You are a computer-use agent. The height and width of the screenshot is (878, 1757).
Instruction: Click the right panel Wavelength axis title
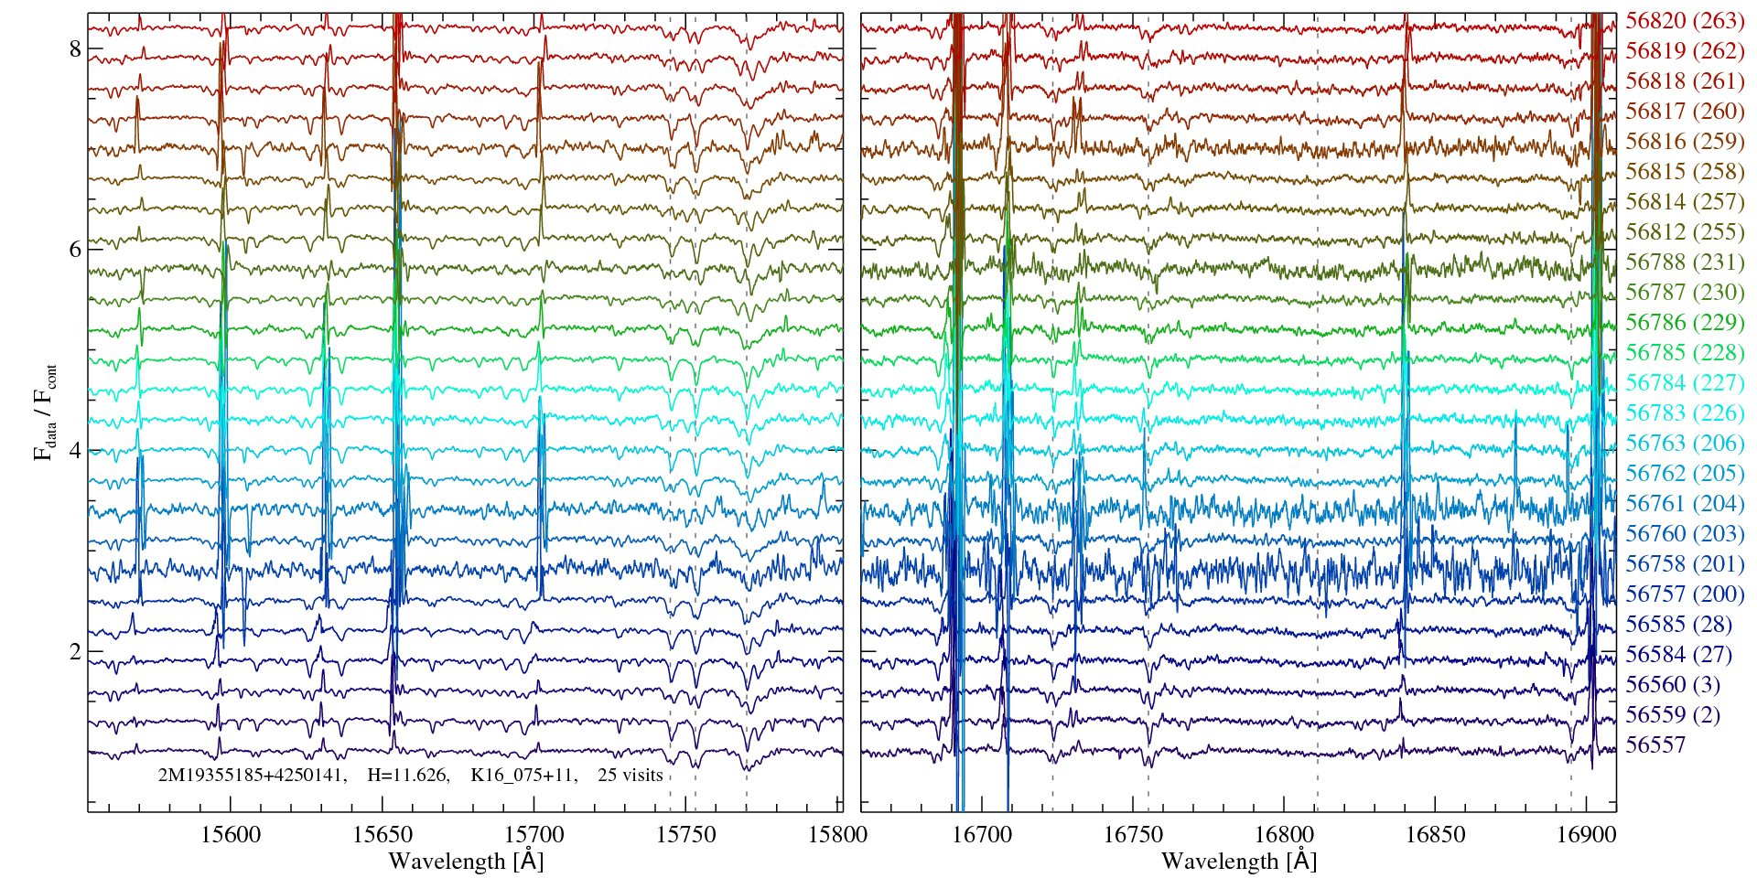point(1238,862)
